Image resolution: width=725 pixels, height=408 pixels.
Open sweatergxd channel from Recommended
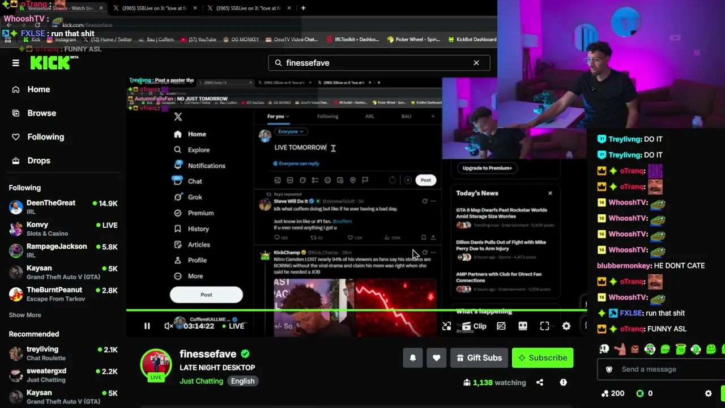(63, 375)
